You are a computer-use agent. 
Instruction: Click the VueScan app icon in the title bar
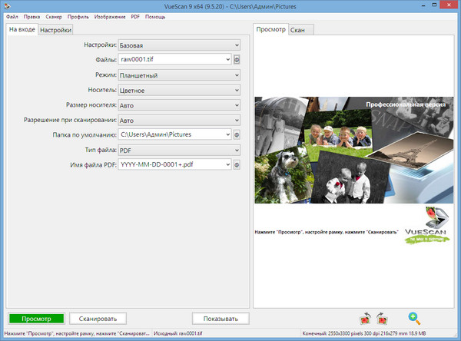7,5
